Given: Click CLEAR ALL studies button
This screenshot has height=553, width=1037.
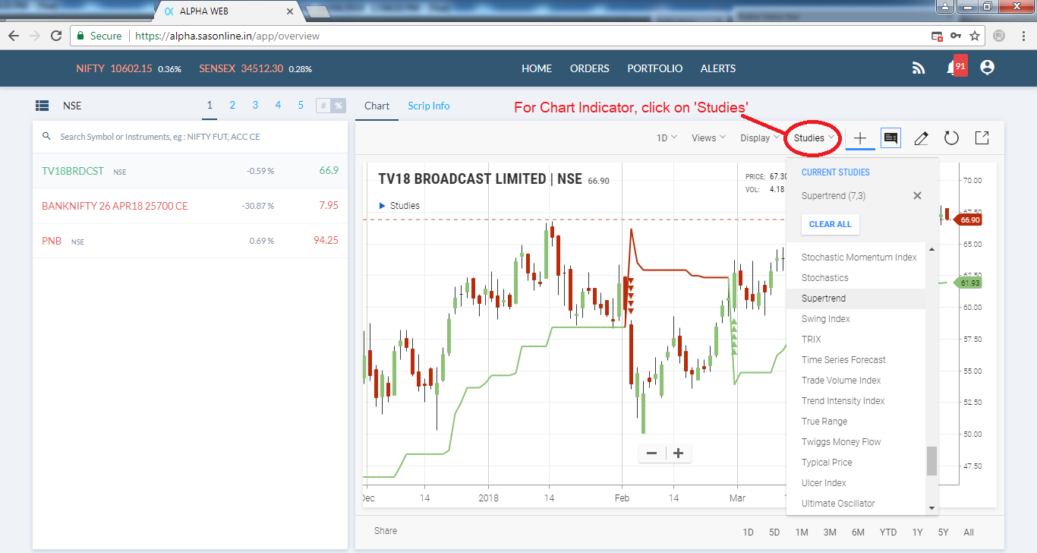Looking at the screenshot, I should click(831, 224).
